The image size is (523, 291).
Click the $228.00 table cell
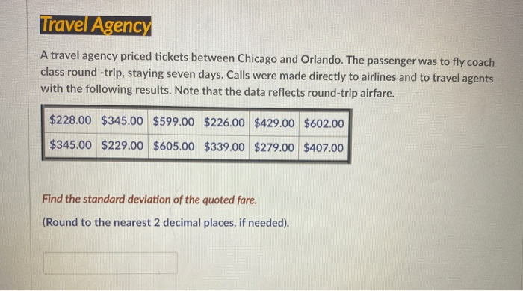(x=70, y=120)
